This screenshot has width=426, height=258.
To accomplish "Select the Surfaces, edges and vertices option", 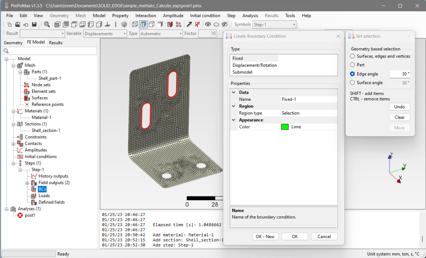I will 352,56.
